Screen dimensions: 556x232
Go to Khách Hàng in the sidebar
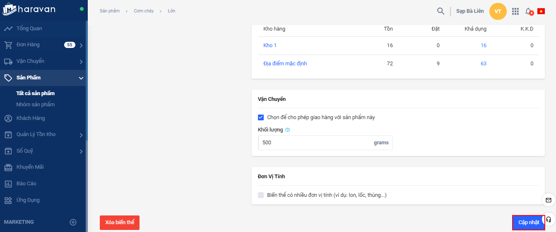(31, 118)
